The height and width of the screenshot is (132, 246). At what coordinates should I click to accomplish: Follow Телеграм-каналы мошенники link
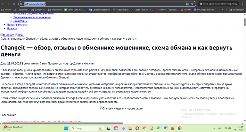(32, 17)
